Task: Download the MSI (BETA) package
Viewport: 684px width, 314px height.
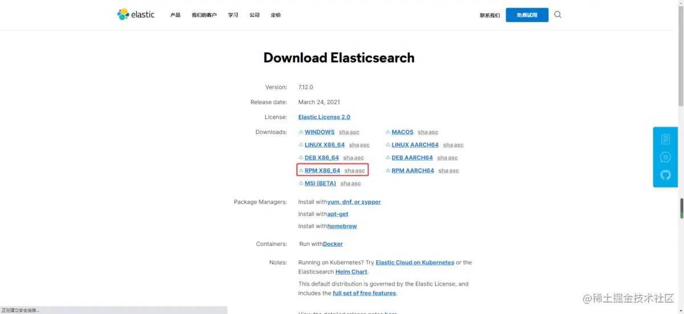Action: [320, 183]
